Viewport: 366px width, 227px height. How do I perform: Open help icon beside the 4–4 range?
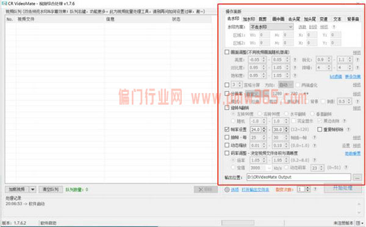(357, 68)
